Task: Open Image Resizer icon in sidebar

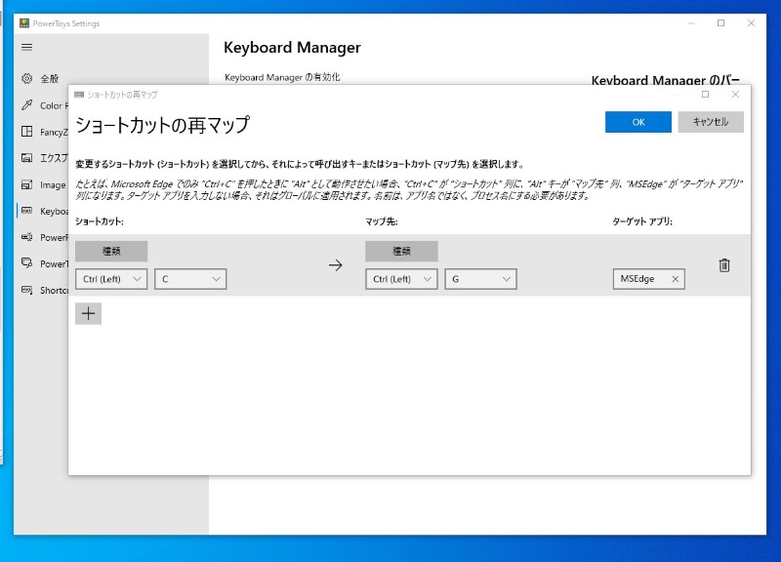Action: [x=26, y=184]
